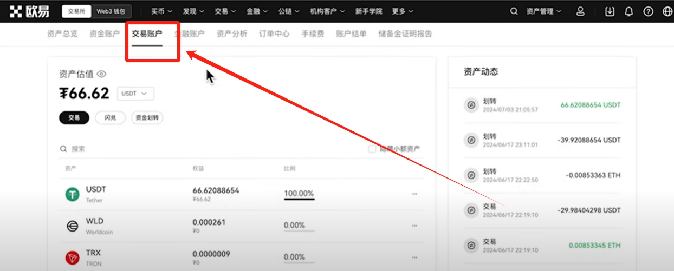The height and width of the screenshot is (271, 674).
Task: Click the 闪兑 button
Action: [110, 117]
